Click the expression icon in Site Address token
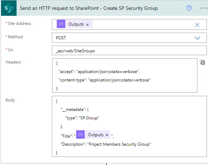The image size is (208, 165). tap(61, 24)
